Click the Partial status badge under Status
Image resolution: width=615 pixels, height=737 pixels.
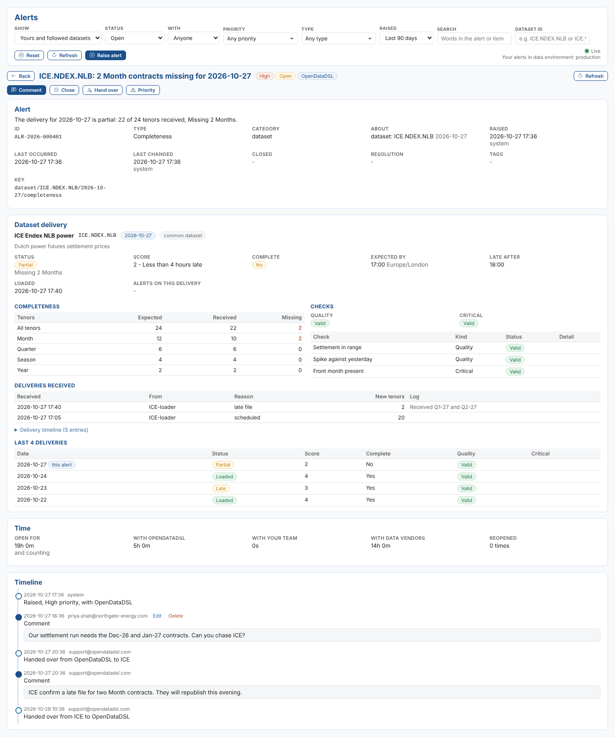25,265
